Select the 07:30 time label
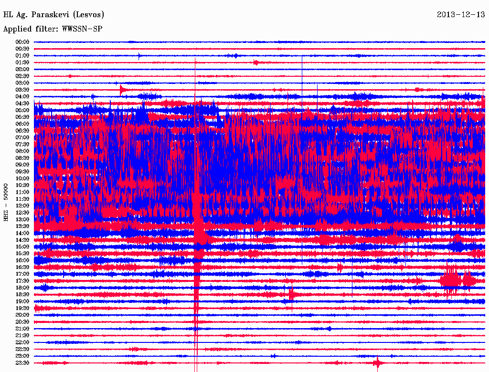 (22, 145)
